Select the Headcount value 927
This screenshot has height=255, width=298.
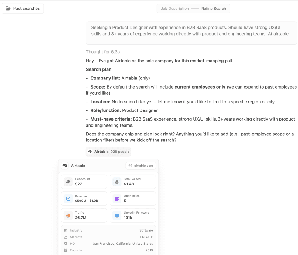coord(78,184)
